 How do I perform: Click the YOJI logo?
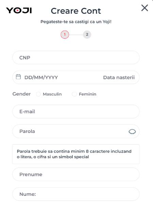coord(19,11)
